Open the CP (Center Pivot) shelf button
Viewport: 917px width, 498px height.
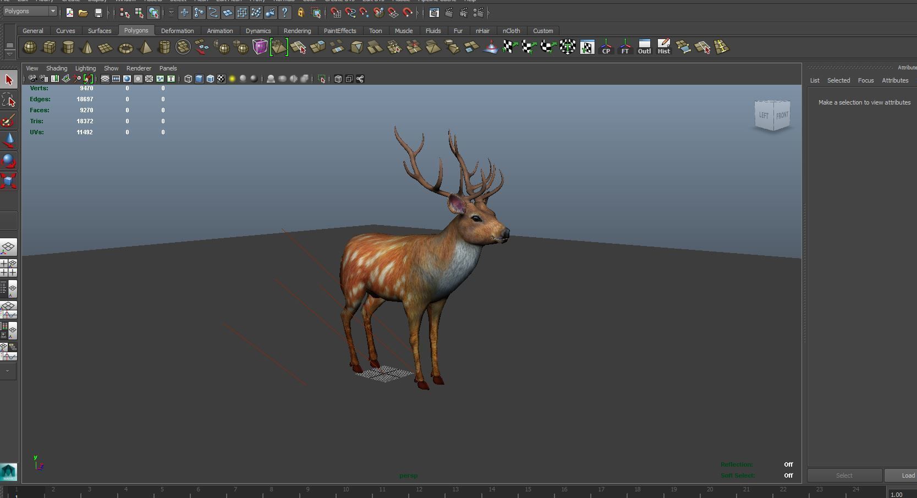pos(606,47)
